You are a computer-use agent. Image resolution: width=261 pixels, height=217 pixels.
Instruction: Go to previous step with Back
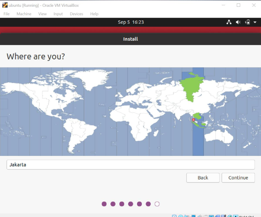[x=203, y=178]
